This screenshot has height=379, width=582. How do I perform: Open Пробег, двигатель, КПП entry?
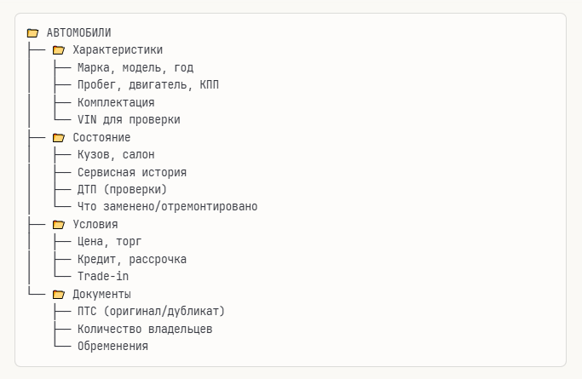point(148,85)
